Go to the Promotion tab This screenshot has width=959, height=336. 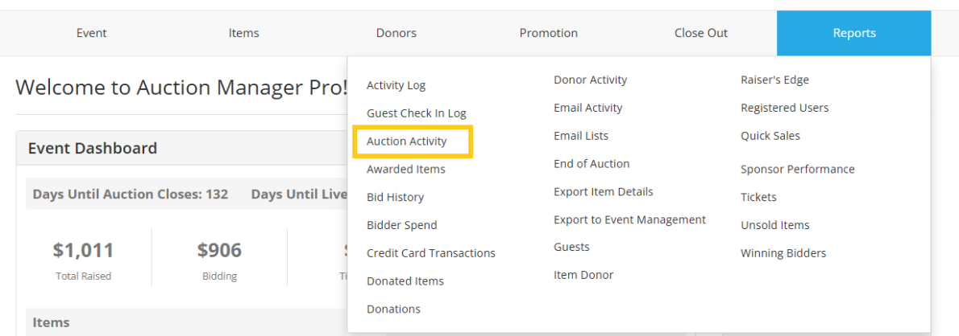pos(549,33)
